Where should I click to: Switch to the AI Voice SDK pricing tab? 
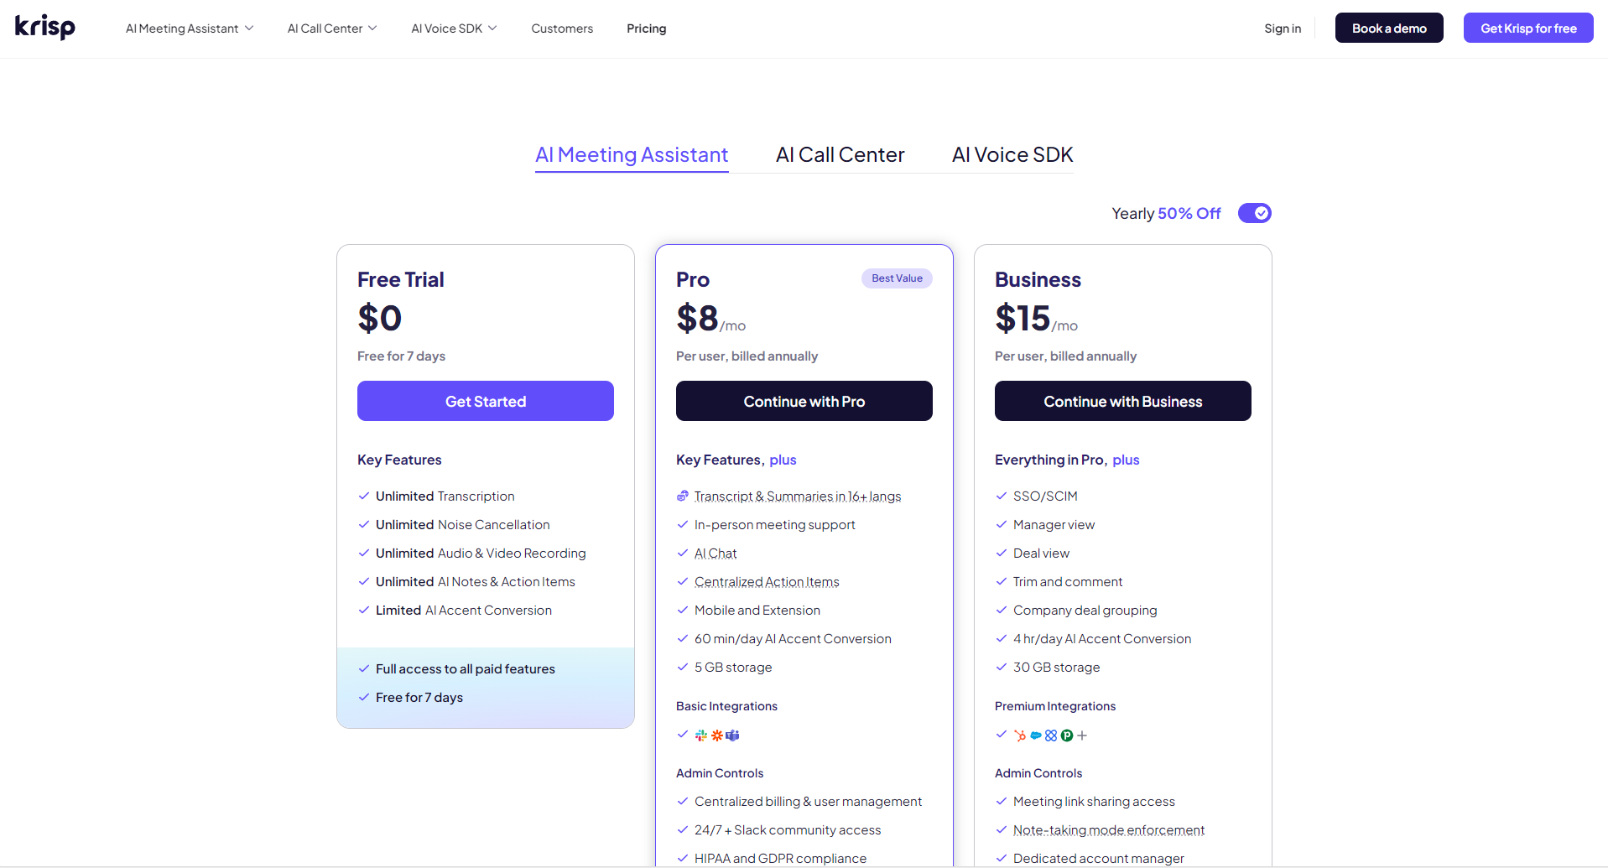(1012, 155)
